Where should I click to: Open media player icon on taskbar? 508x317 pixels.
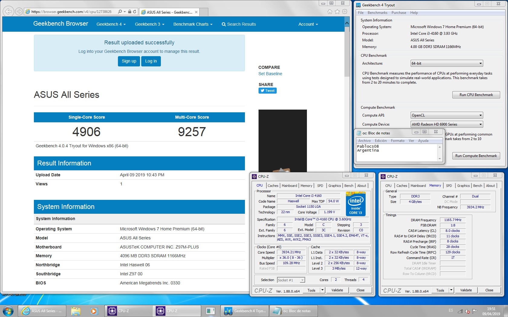pos(94,311)
